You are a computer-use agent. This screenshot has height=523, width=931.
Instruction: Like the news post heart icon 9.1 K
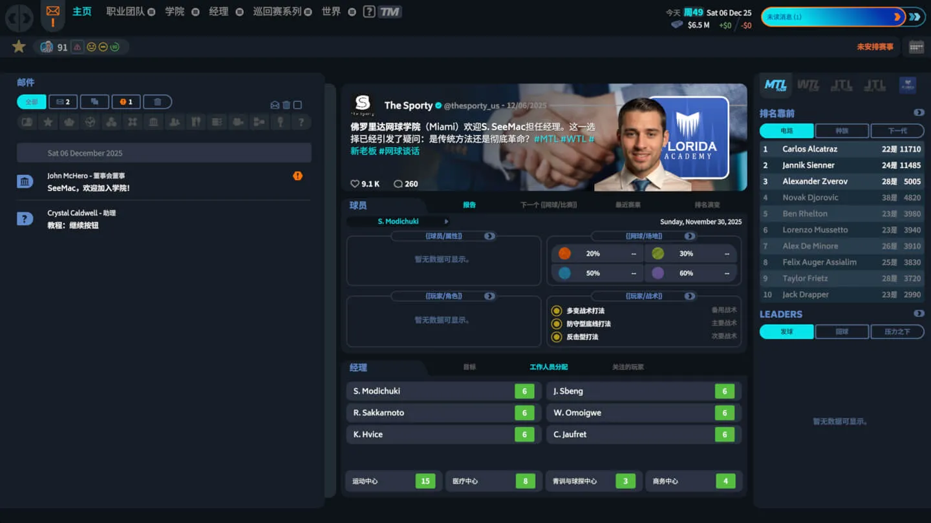pos(354,184)
